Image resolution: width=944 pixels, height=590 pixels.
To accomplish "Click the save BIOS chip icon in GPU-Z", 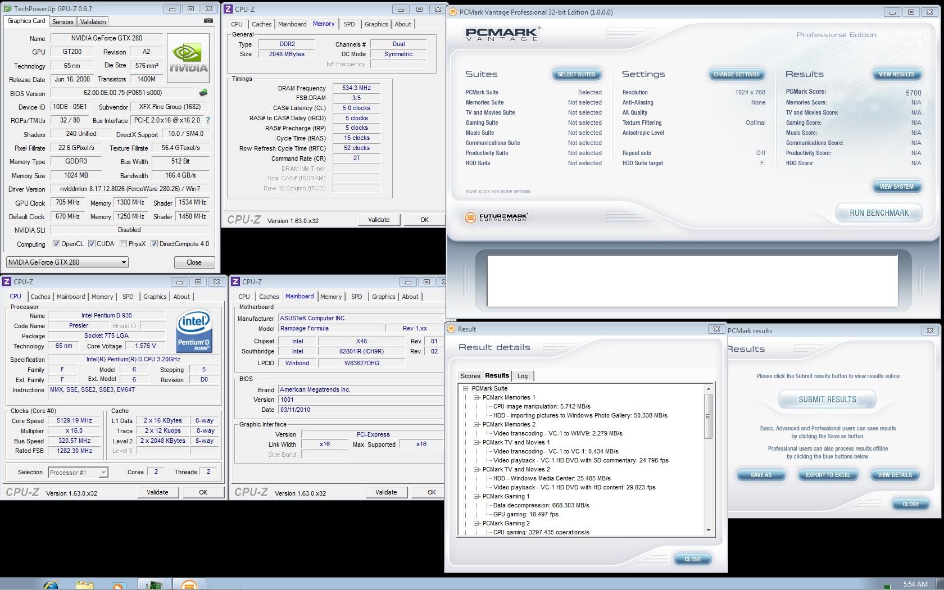I will coord(203,93).
